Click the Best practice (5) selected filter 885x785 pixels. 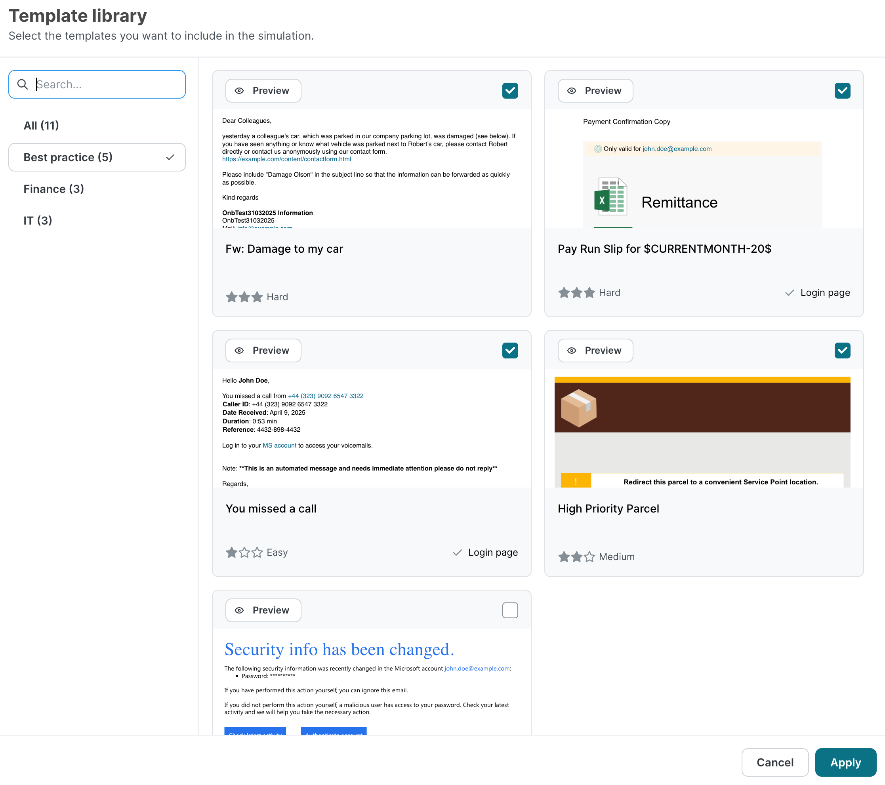click(97, 157)
